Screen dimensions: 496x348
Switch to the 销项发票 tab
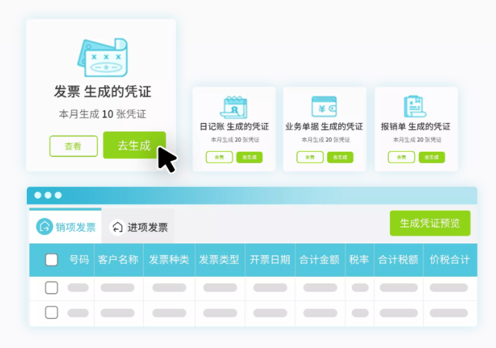pos(65,226)
